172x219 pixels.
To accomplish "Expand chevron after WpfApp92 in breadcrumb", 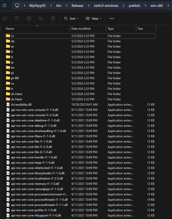I will pyautogui.click(x=51, y=6).
